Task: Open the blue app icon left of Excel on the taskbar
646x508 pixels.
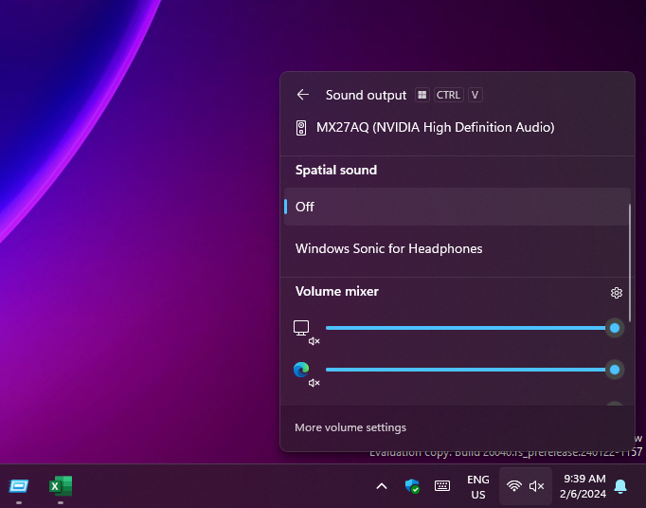Action: 19,486
